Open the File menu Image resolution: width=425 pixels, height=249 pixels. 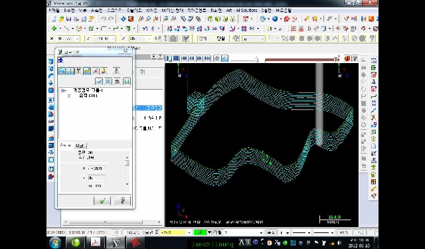(x=54, y=11)
